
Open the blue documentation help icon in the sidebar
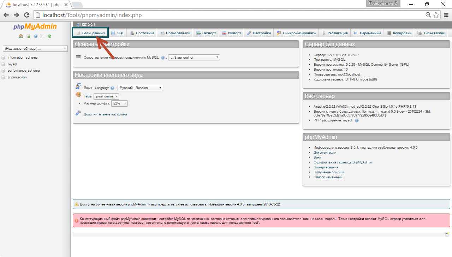[35, 36]
